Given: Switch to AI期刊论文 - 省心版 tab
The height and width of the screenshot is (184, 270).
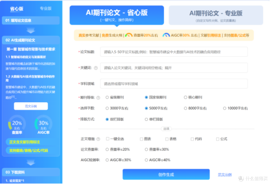Looking at the screenshot, I should point(117,15).
